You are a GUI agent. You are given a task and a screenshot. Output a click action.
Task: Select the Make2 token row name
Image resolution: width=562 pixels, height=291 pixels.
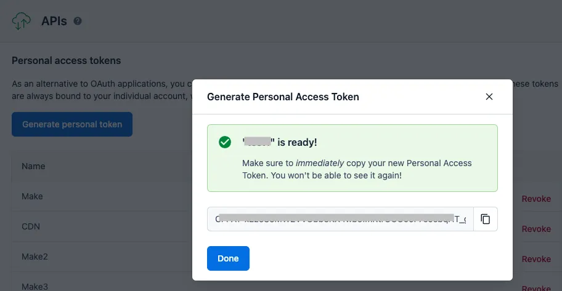pyautogui.click(x=35, y=257)
